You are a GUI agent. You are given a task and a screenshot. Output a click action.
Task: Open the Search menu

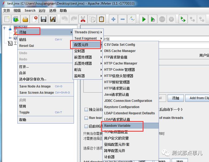click(30, 11)
